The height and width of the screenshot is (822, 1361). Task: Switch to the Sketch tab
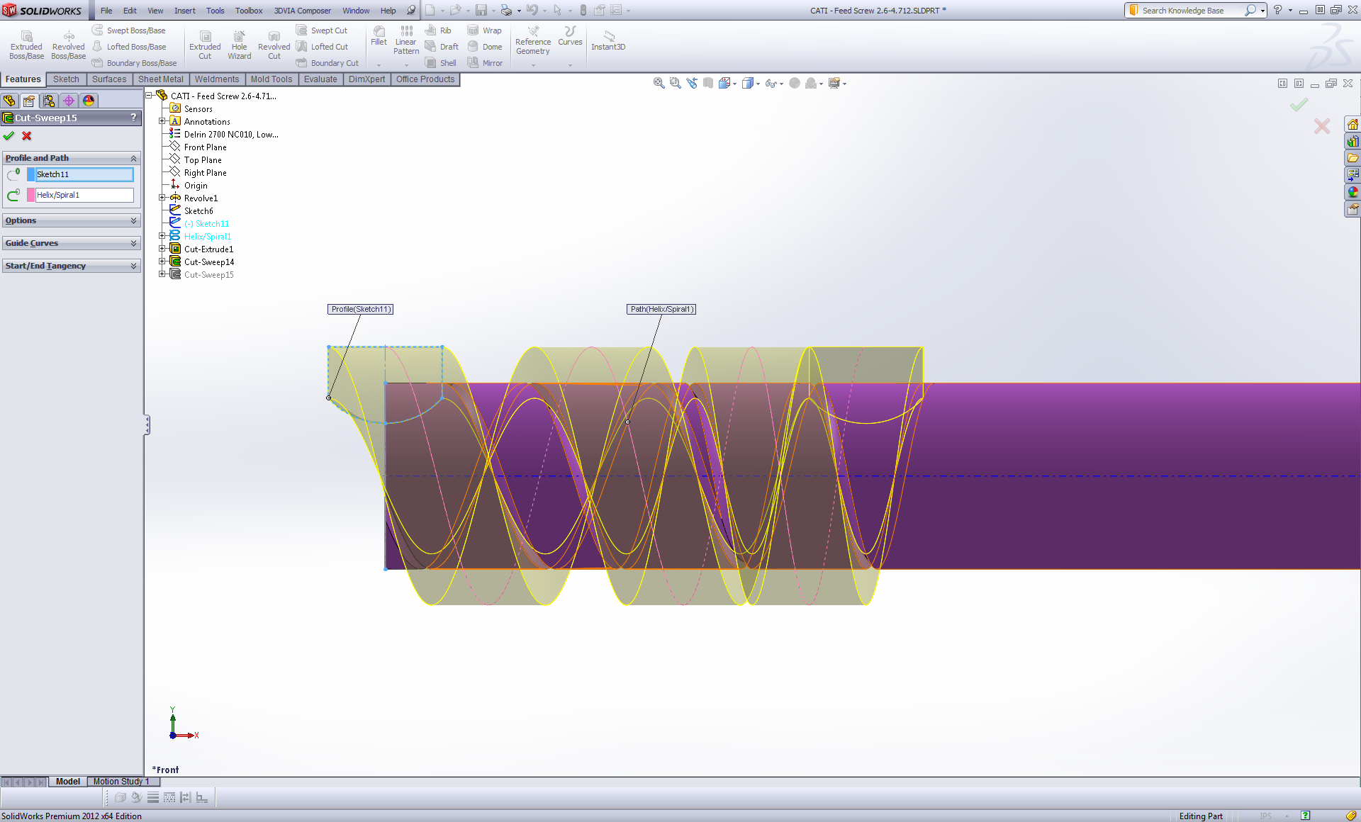tap(66, 79)
